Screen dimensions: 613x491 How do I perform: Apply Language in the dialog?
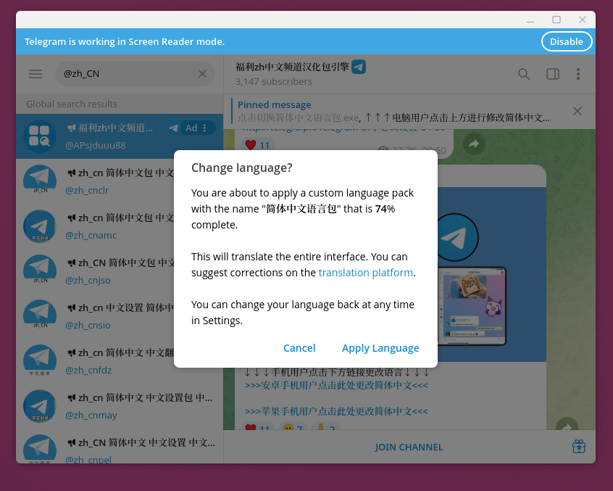[x=380, y=348]
